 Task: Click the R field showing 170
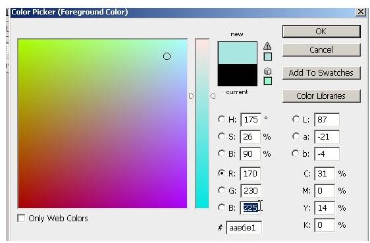pyautogui.click(x=250, y=174)
